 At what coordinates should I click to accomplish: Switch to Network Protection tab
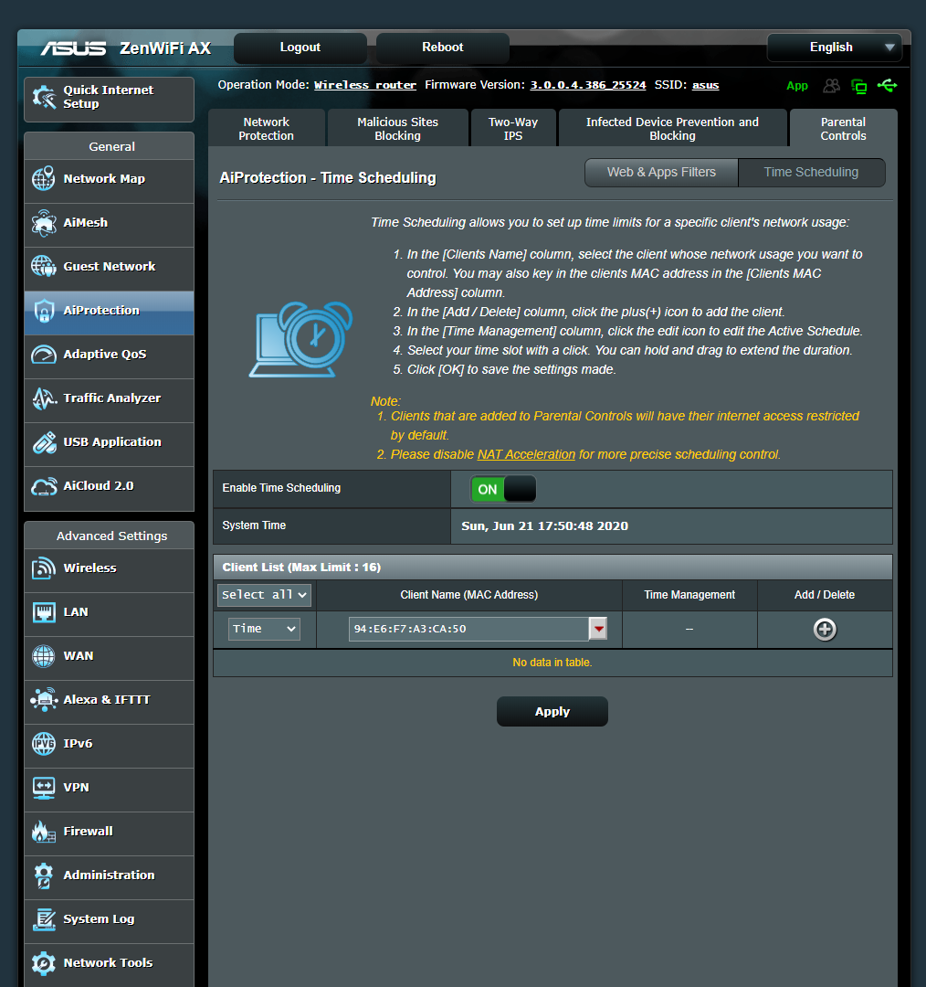point(266,129)
